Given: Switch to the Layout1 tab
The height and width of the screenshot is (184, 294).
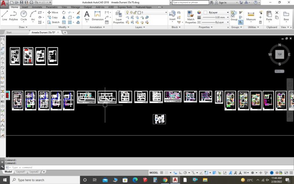Looking at the screenshot, I should point(21,171).
